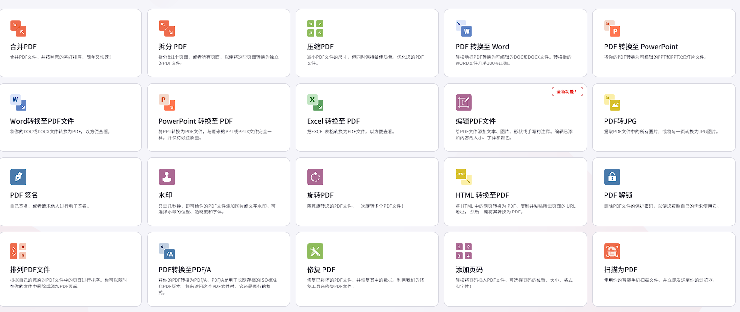Open the PDF 转换至 Word icon
Viewport: 740px width, 312px height.
463,28
